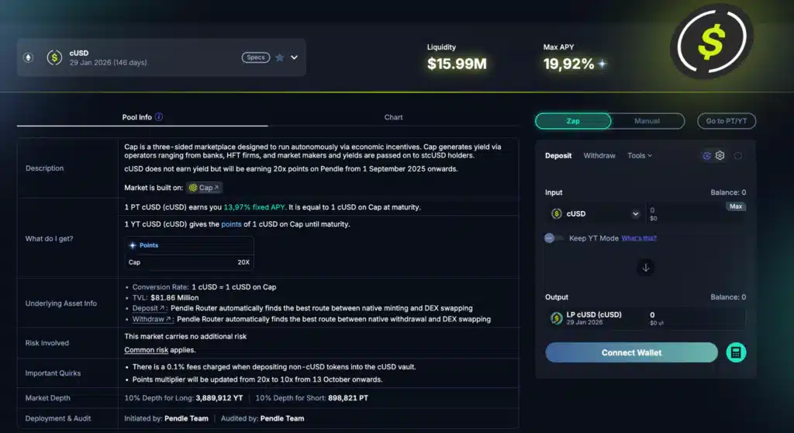Switch to Manual mode
Viewport: 794px width, 433px height.
click(x=647, y=121)
